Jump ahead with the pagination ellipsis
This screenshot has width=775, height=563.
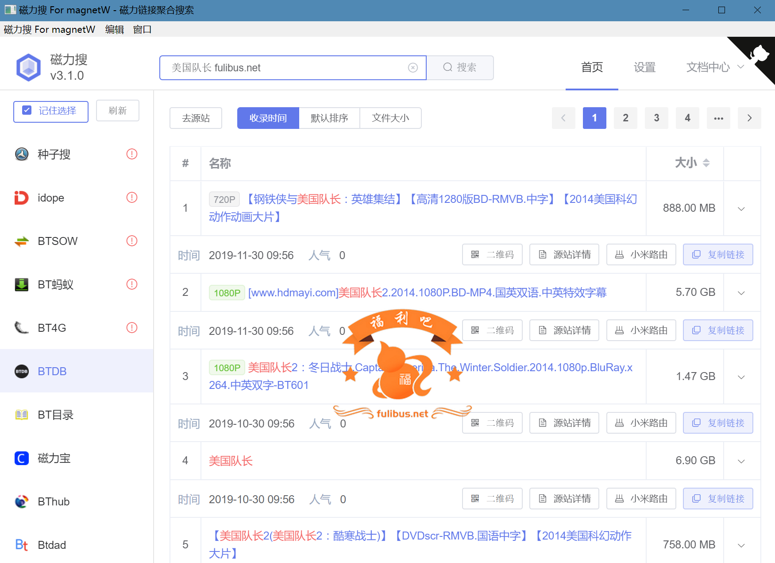(718, 118)
